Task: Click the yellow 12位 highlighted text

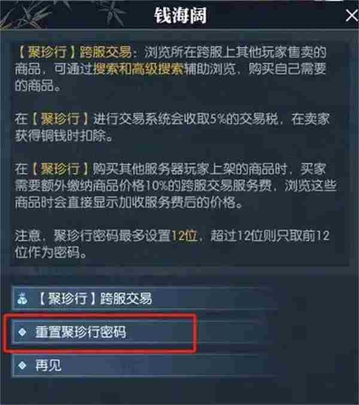Action: pyautogui.click(x=184, y=236)
